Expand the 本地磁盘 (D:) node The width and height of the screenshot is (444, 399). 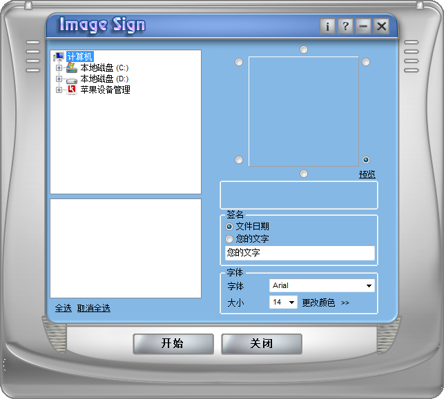click(59, 79)
